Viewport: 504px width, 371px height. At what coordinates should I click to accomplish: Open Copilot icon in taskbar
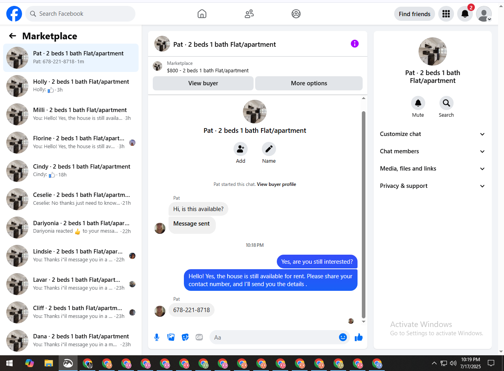pos(30,363)
